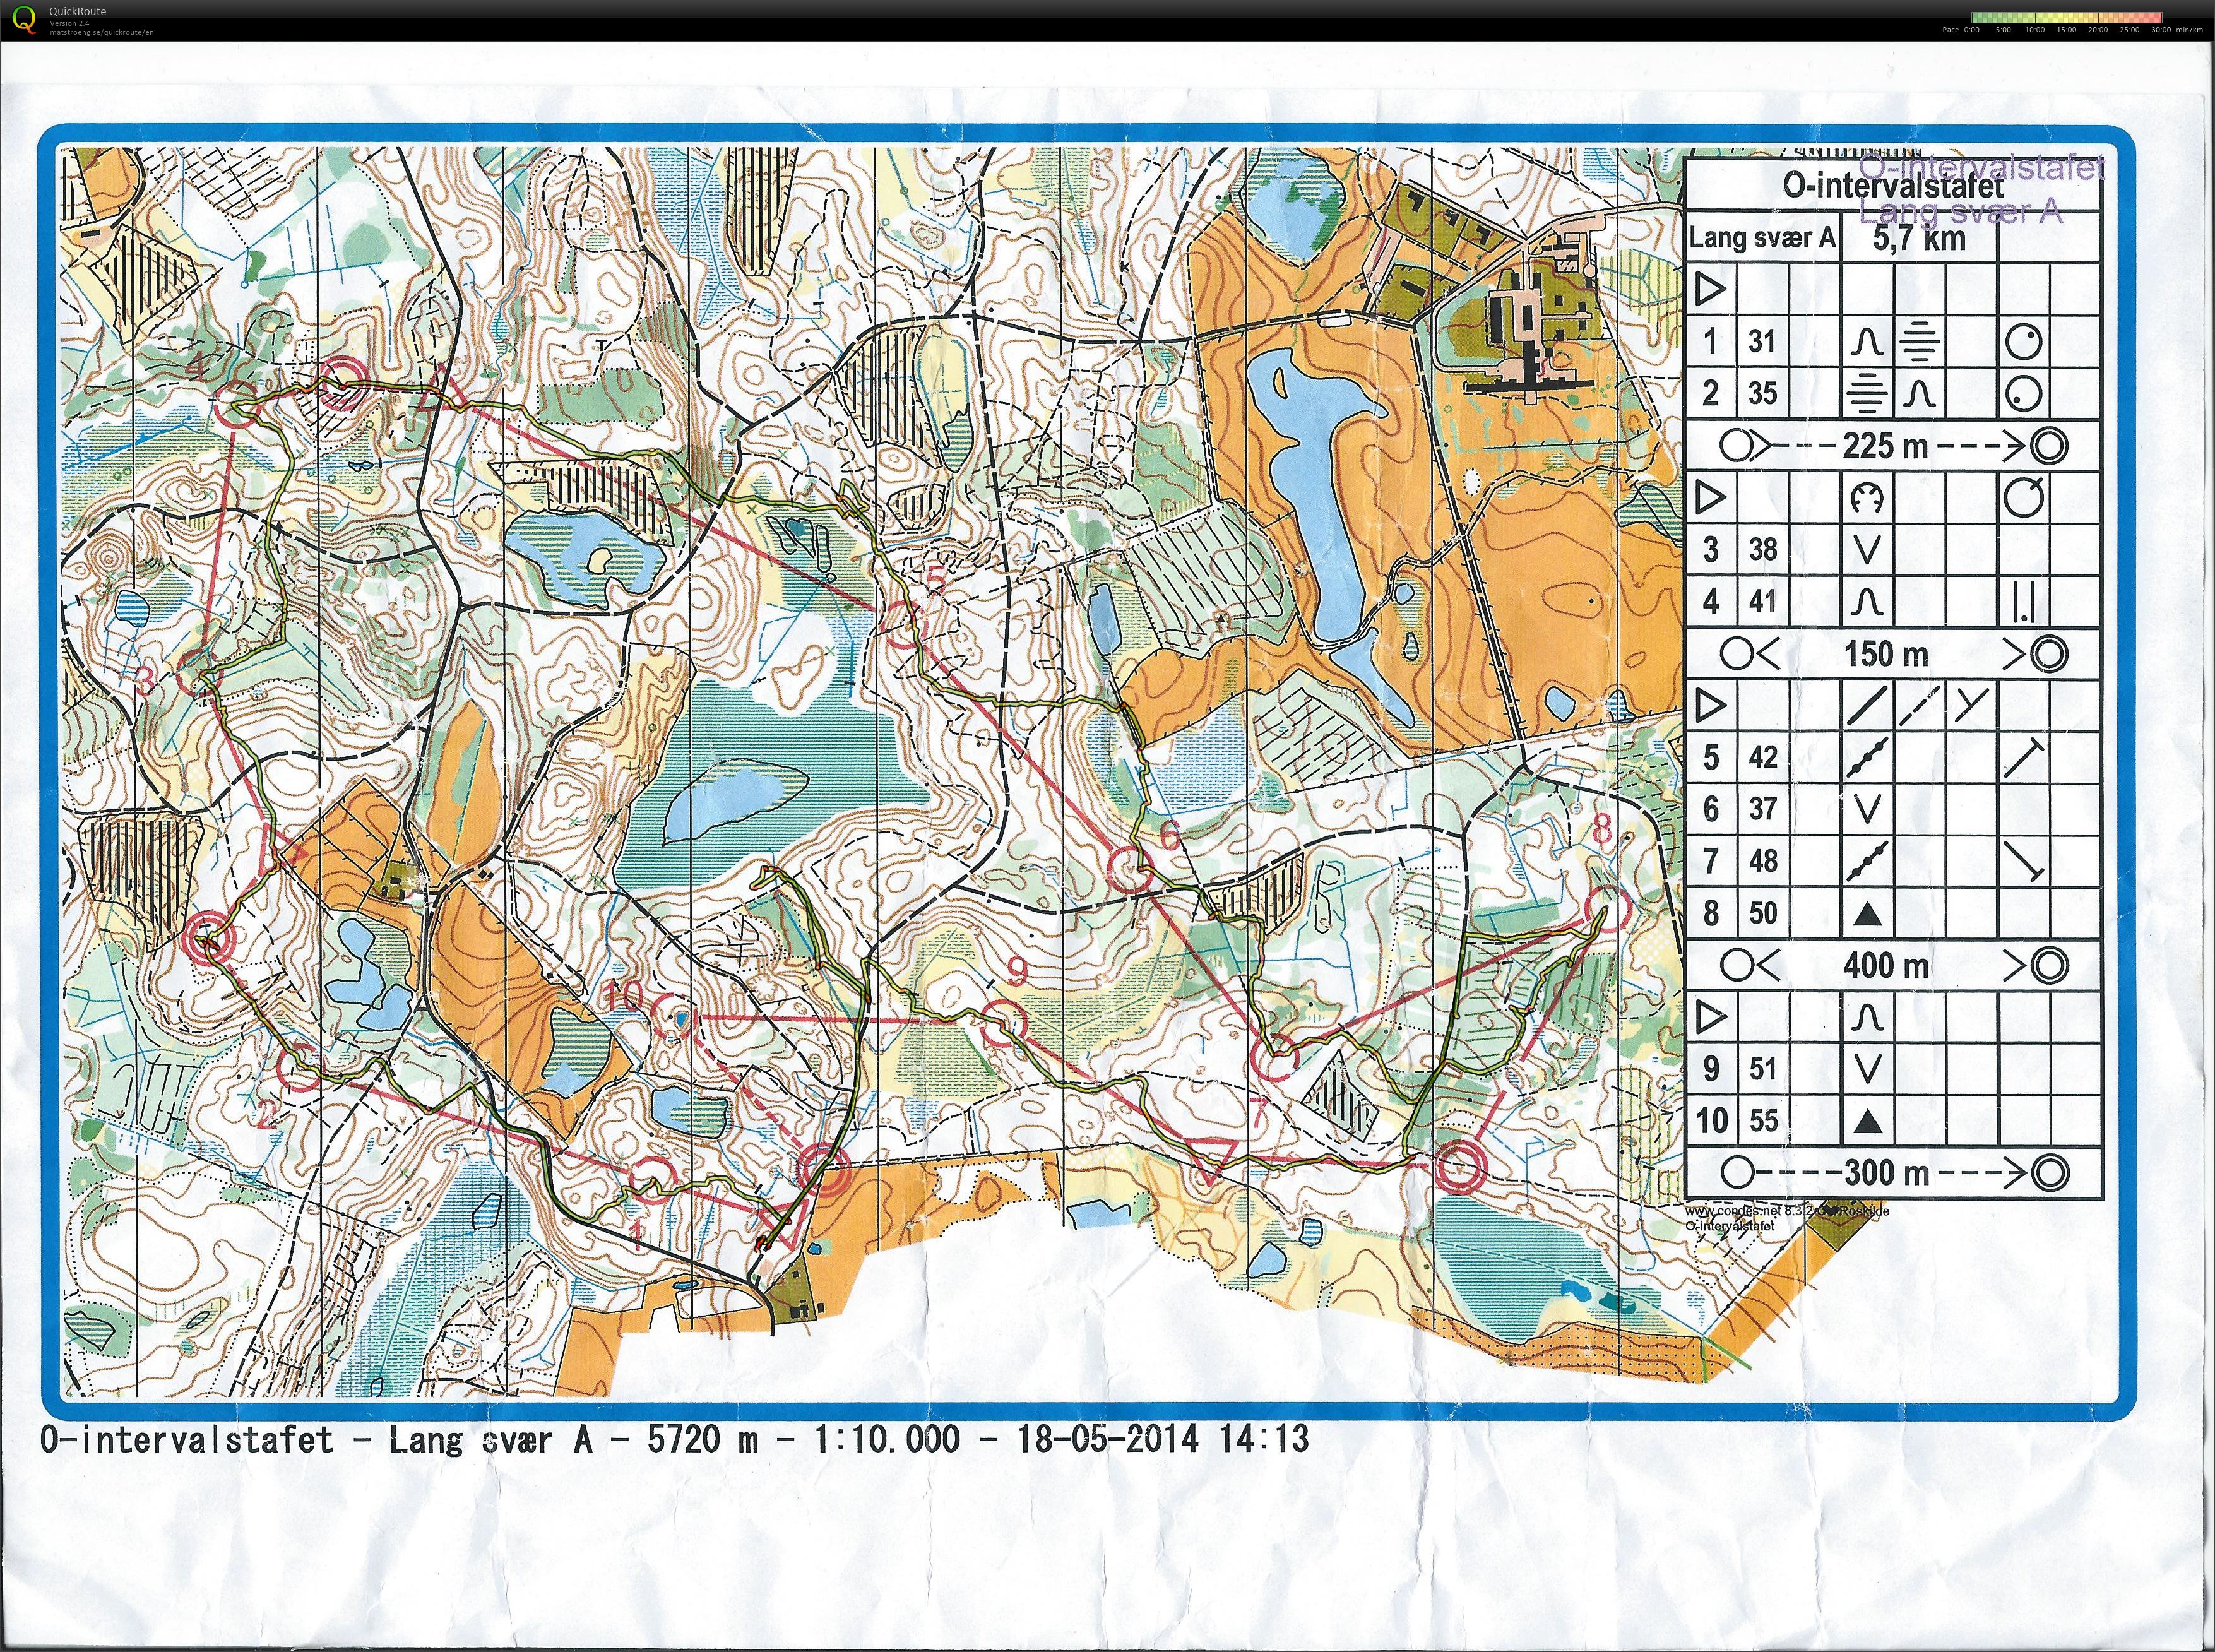The image size is (2215, 1652).
Task: Click the 5,7 km course length cell
Action: [1919, 238]
